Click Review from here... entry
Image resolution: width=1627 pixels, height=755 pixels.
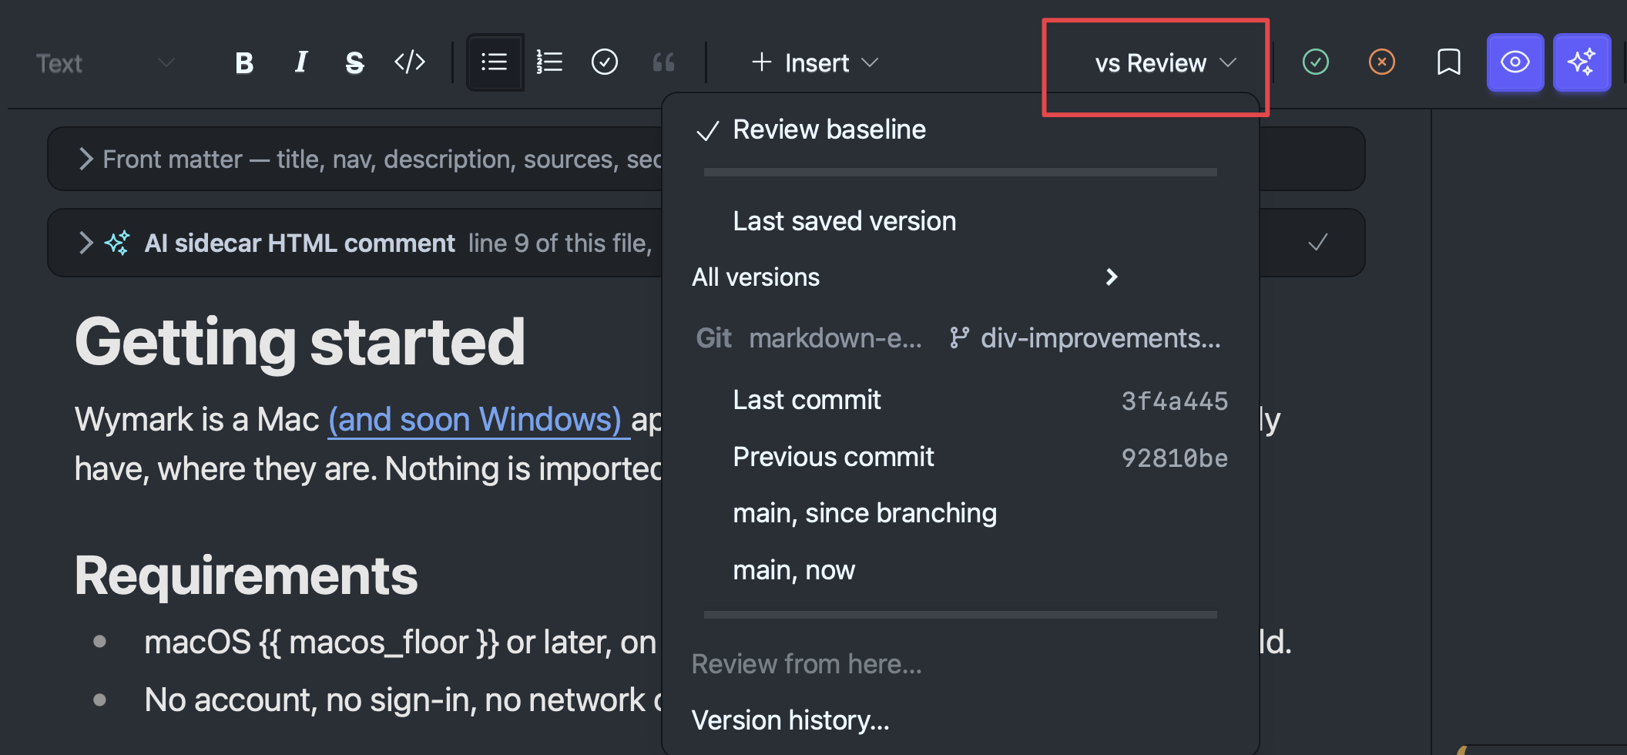click(x=960, y=664)
